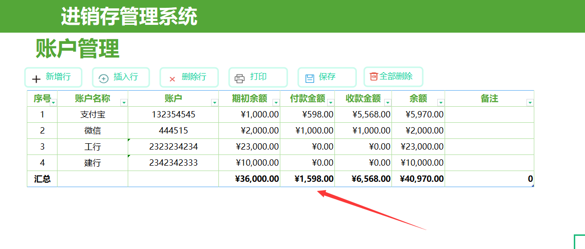Select the 微信 account name cell

(x=93, y=131)
